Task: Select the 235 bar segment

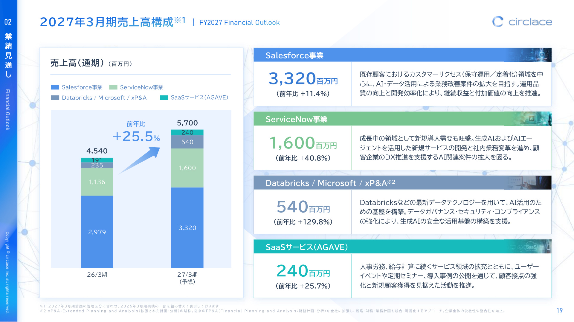Action: [97, 165]
